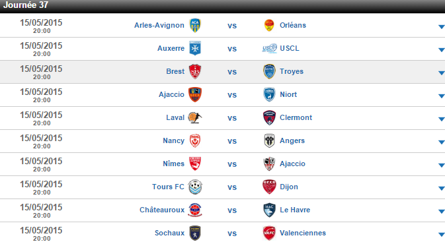
Task: Expand the Châteauroux vs Le Havre arrow
Action: 441,212
